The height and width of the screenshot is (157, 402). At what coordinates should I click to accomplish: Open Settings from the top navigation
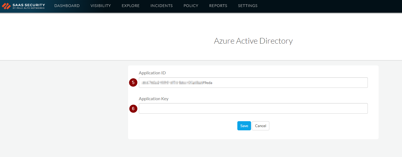coord(248,6)
